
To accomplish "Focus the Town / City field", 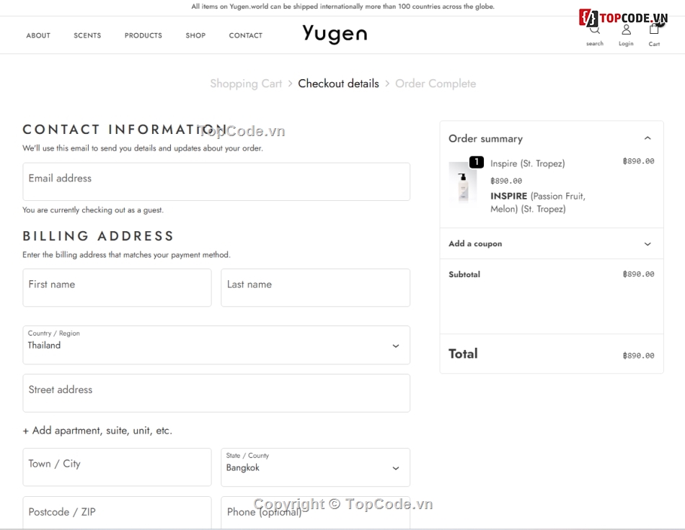I will tap(117, 467).
